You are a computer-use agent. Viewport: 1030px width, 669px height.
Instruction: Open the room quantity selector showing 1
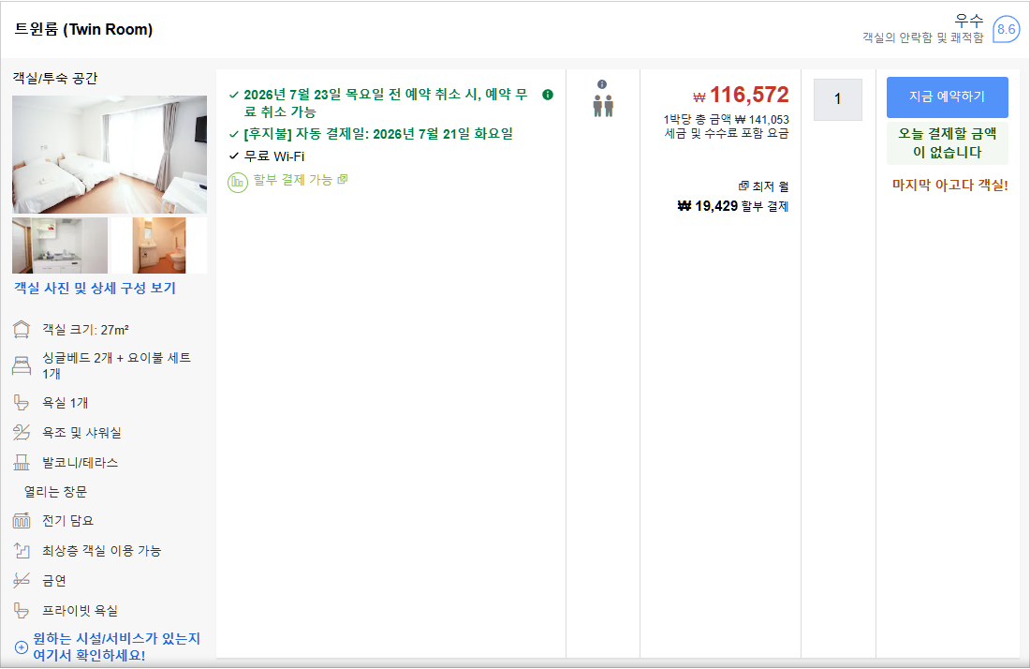click(x=837, y=99)
